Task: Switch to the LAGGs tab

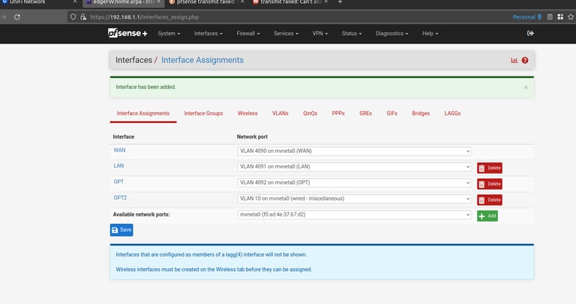Action: pos(452,114)
